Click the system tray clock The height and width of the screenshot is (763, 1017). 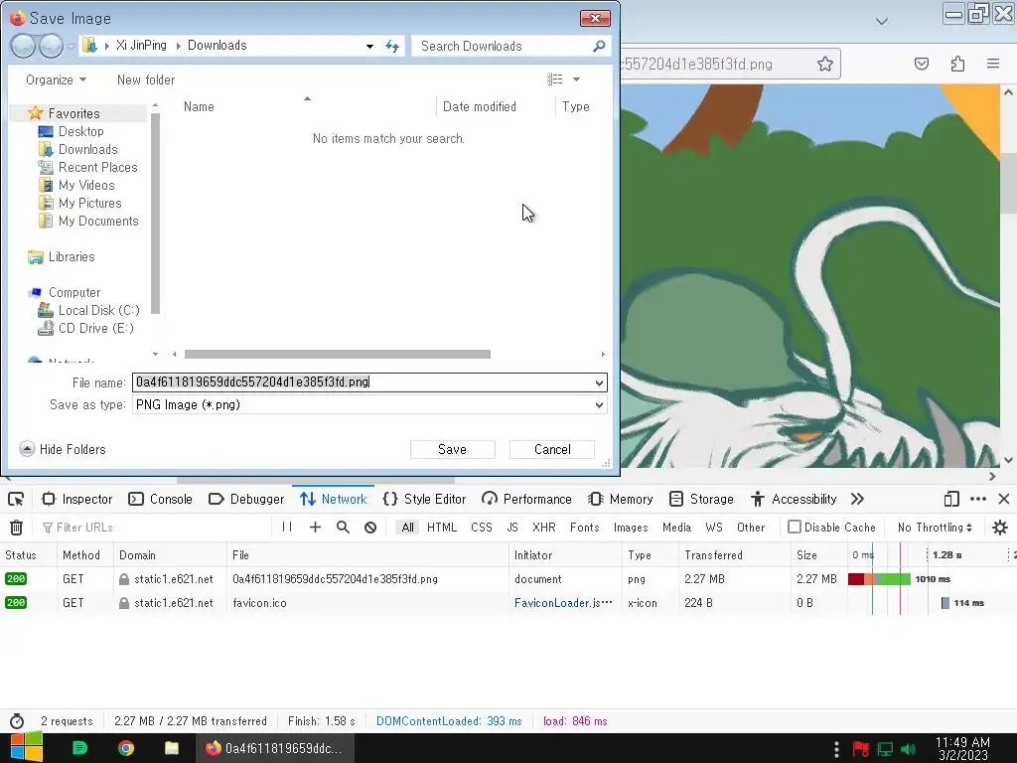coord(962,748)
